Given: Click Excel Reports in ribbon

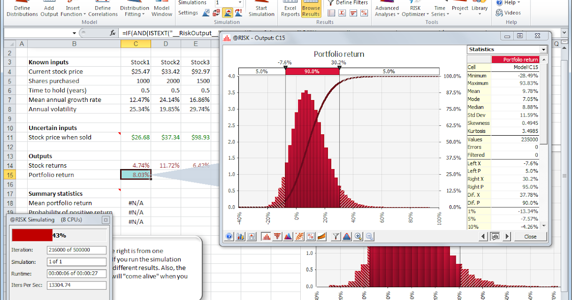Looking at the screenshot, I should pos(290,10).
